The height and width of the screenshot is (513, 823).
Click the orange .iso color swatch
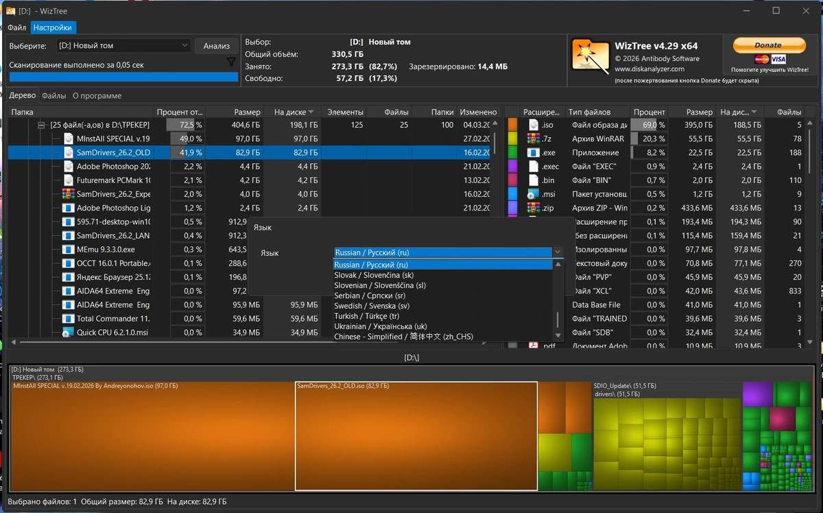(x=512, y=125)
